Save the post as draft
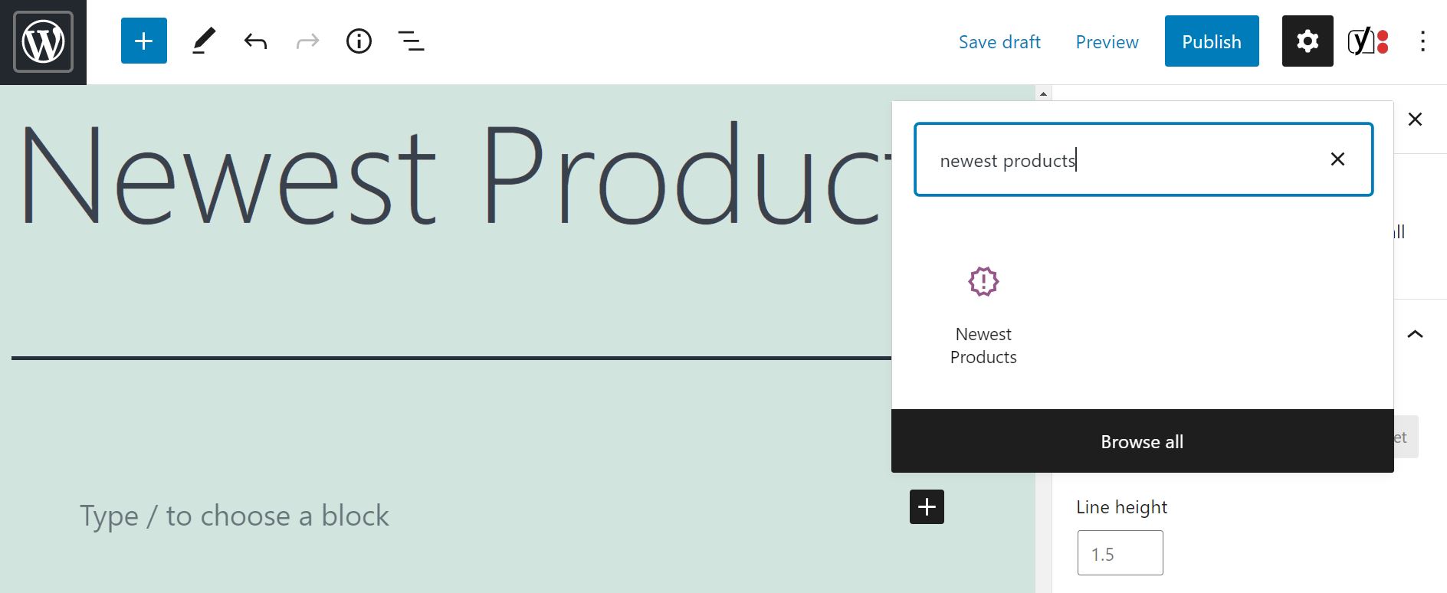1447x593 pixels. tap(999, 42)
